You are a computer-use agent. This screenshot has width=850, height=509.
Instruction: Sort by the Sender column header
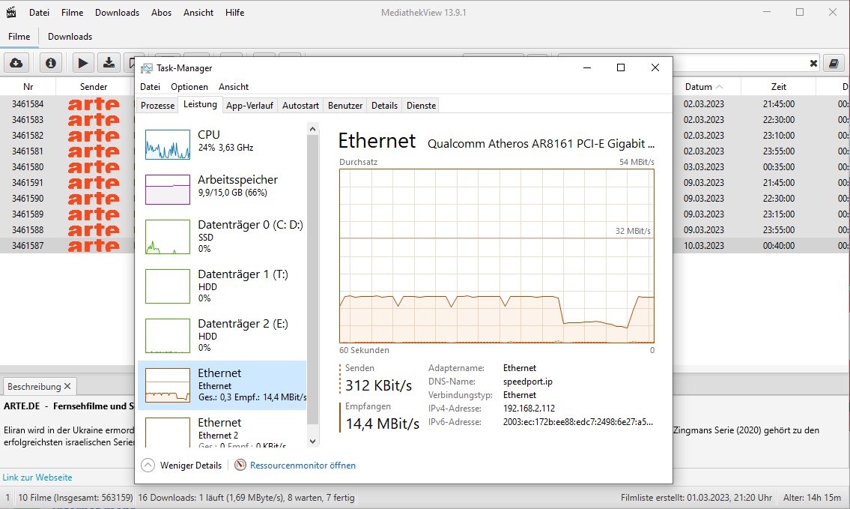coord(94,87)
